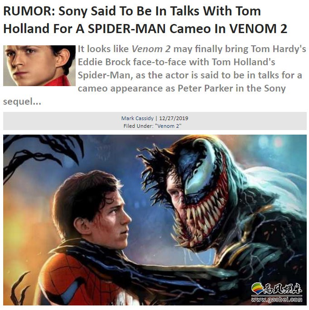Viewport: 309px width, 310px height.
Task: Click the Tom Holland thumbnail beside the summary
Action: point(39,66)
